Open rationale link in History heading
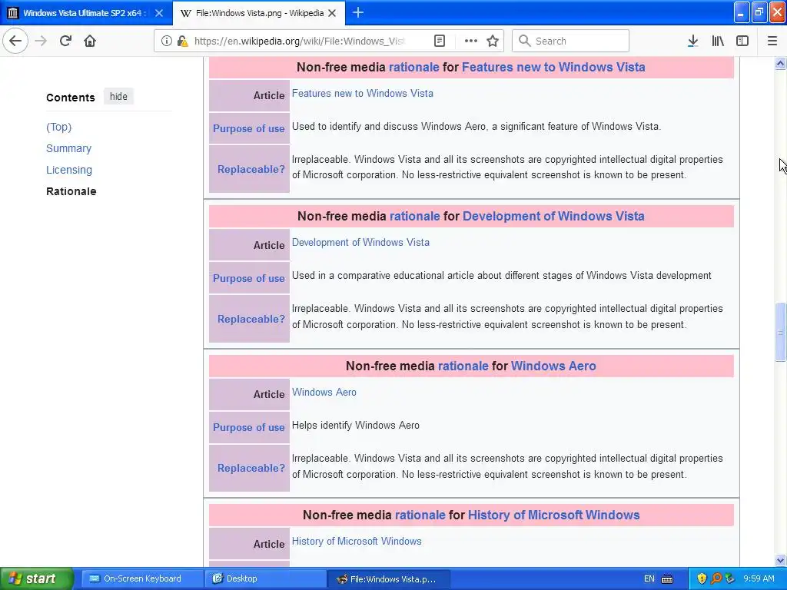 pyautogui.click(x=420, y=515)
